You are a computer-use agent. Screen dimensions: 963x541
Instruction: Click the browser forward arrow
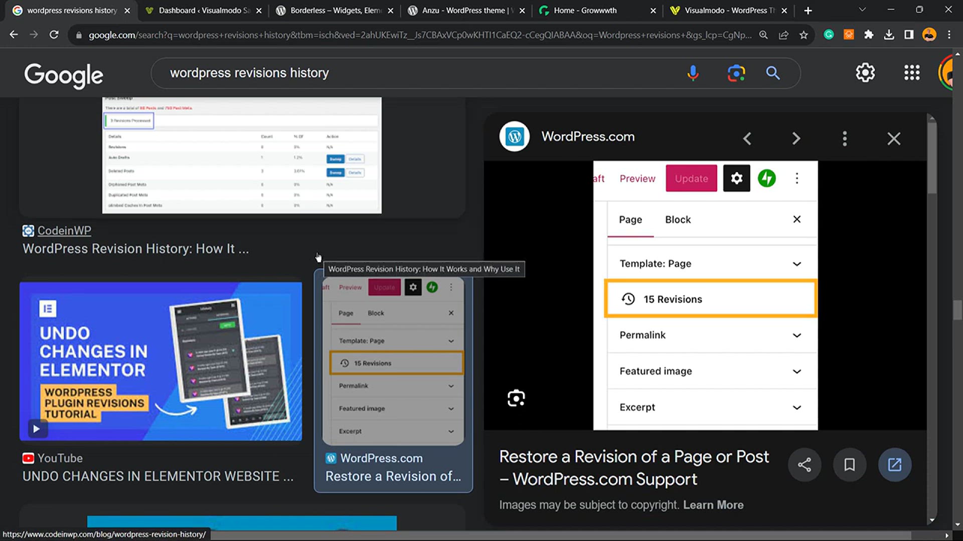click(x=34, y=35)
